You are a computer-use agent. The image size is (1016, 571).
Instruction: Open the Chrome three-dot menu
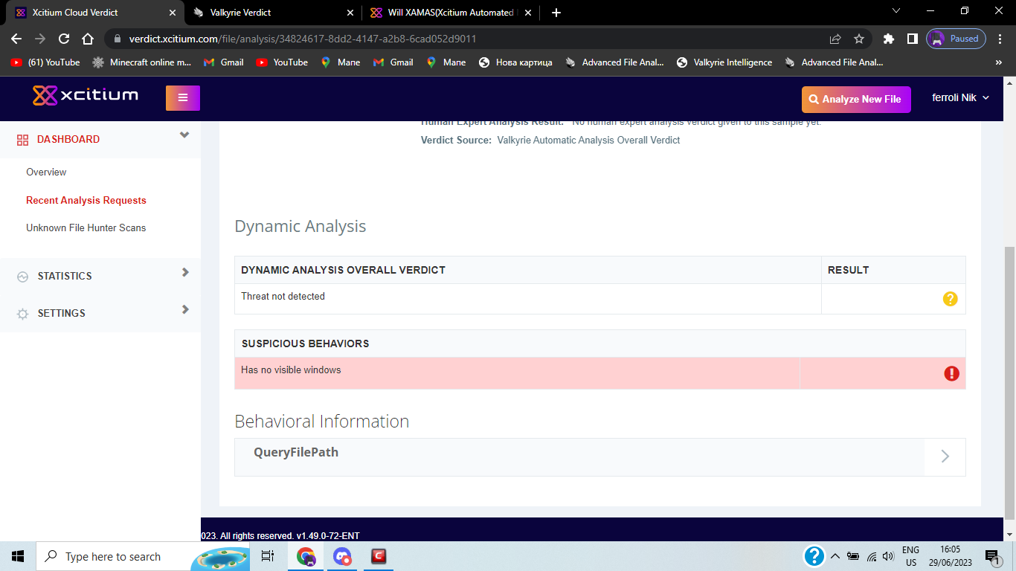[1000, 39]
